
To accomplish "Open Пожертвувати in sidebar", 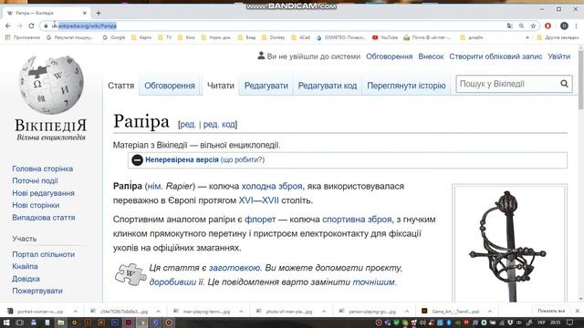I will (37, 291).
